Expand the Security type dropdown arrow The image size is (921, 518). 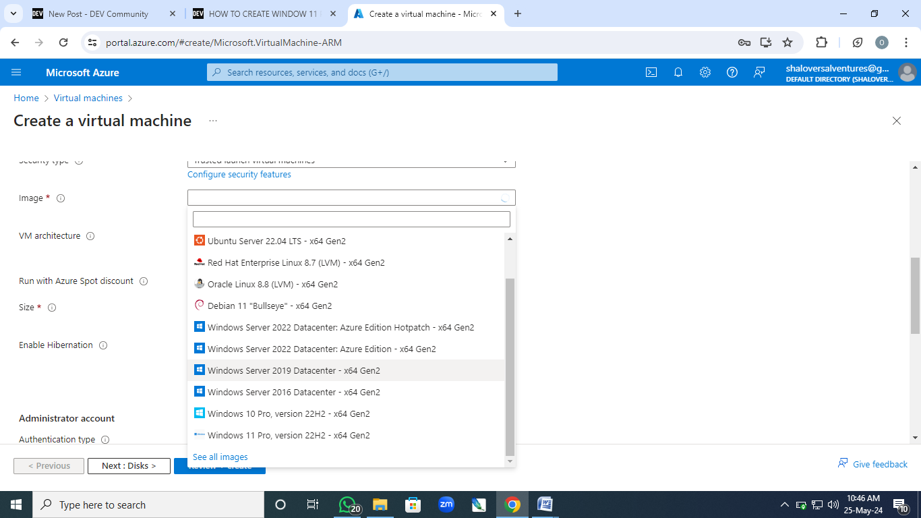[x=505, y=161]
